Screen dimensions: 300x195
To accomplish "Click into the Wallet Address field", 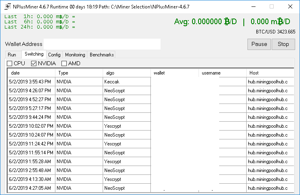I will [102, 44].
